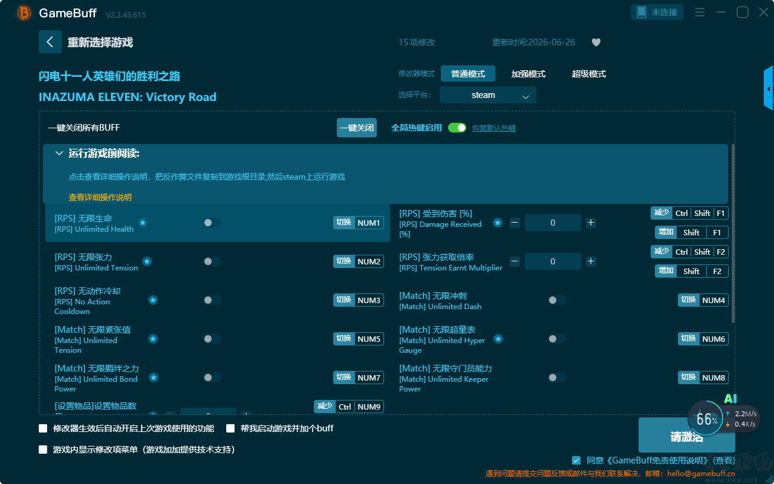This screenshot has width=774, height=484.
Task: Edit the 切换 NUM3 hotkey
Action: pos(359,300)
